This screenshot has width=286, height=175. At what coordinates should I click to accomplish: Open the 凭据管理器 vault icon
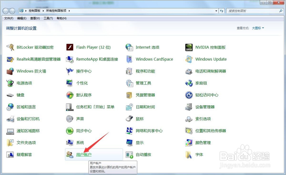click(x=129, y=95)
